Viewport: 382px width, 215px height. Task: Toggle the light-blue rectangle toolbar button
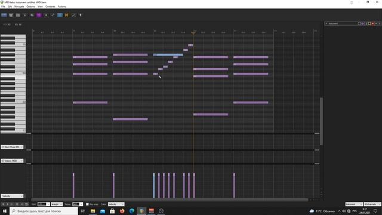click(x=60, y=15)
